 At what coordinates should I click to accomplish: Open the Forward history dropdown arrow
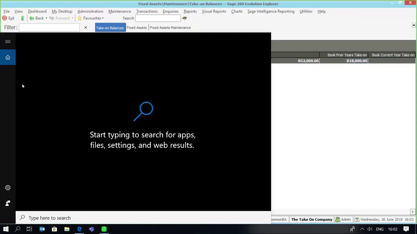pos(72,18)
